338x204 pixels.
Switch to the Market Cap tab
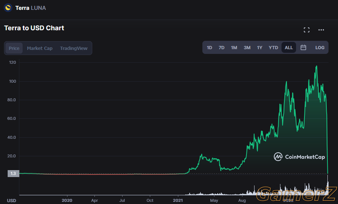pos(40,48)
